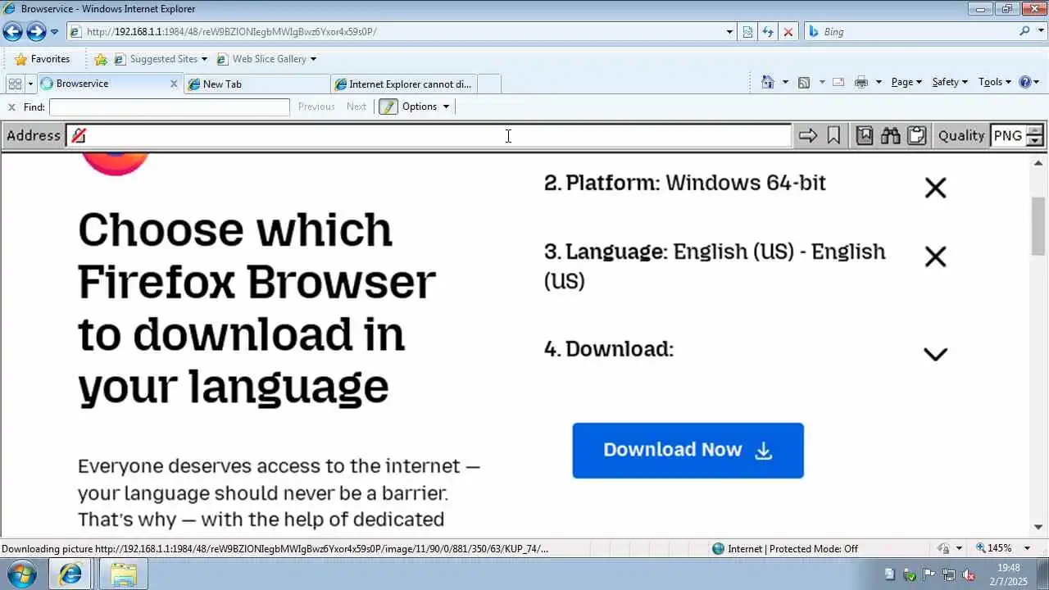Close the Find bar with X

click(x=11, y=107)
